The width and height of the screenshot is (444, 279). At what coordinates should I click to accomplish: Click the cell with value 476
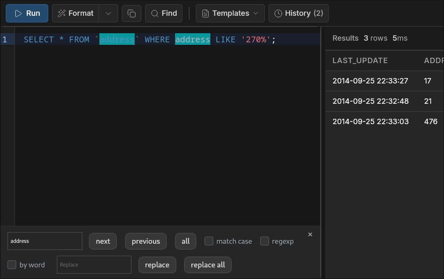[x=431, y=122]
